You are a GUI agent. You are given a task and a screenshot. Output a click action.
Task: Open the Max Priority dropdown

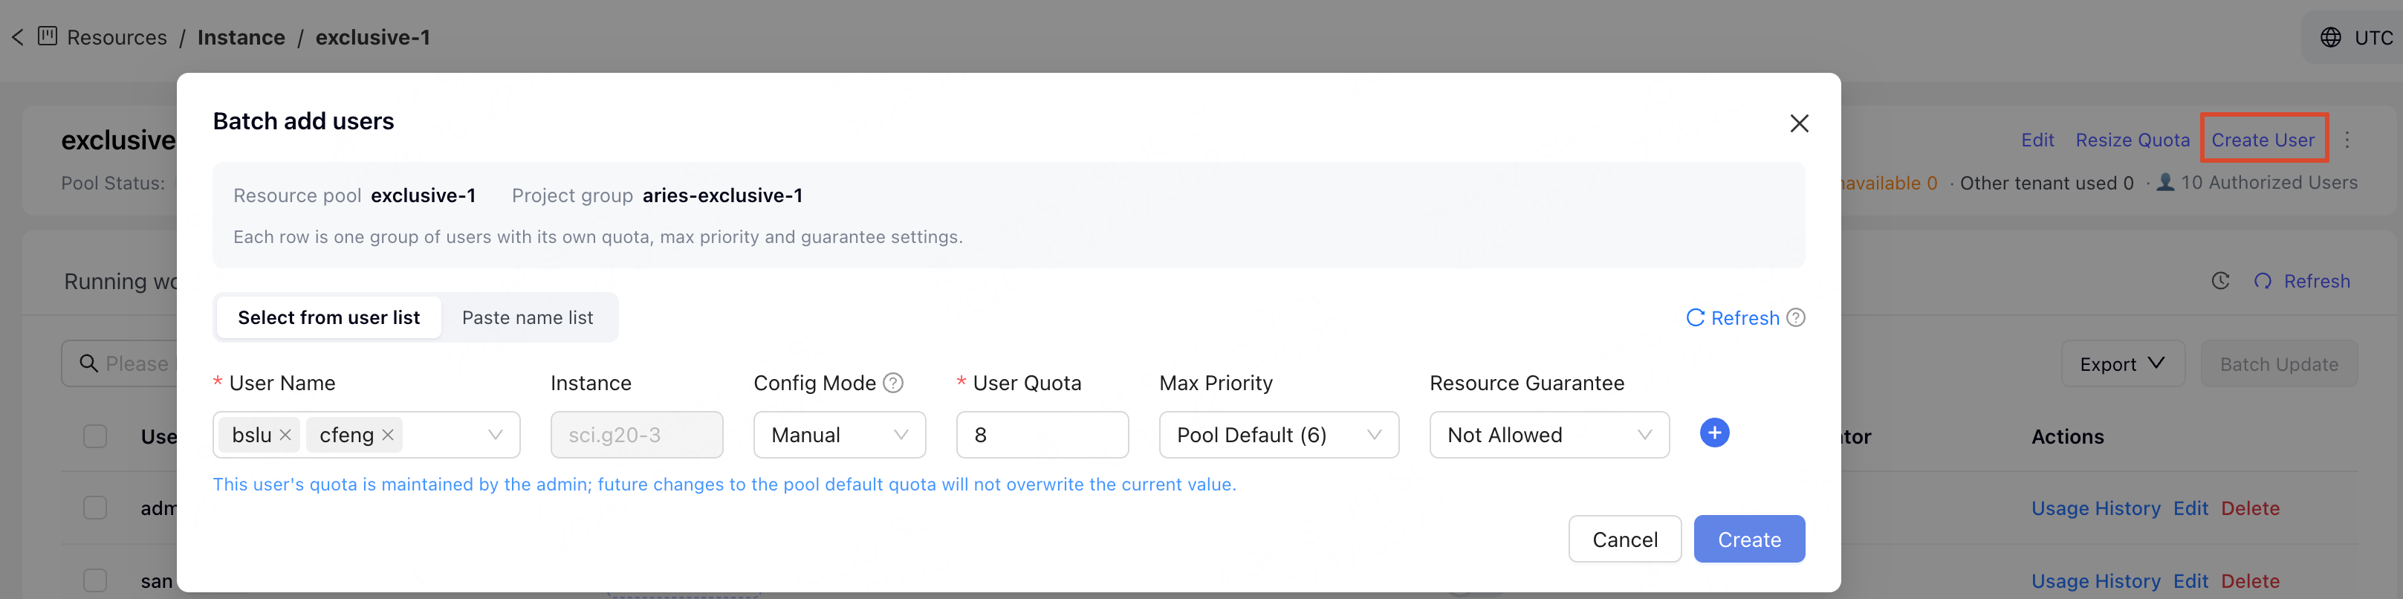coord(1279,435)
